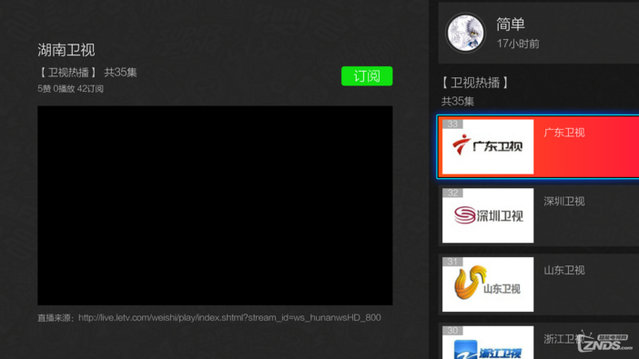Click the 17小时前 timestamp
The height and width of the screenshot is (359, 639).
[518, 44]
